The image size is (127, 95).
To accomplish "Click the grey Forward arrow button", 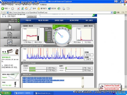I will (x=12, y=9).
